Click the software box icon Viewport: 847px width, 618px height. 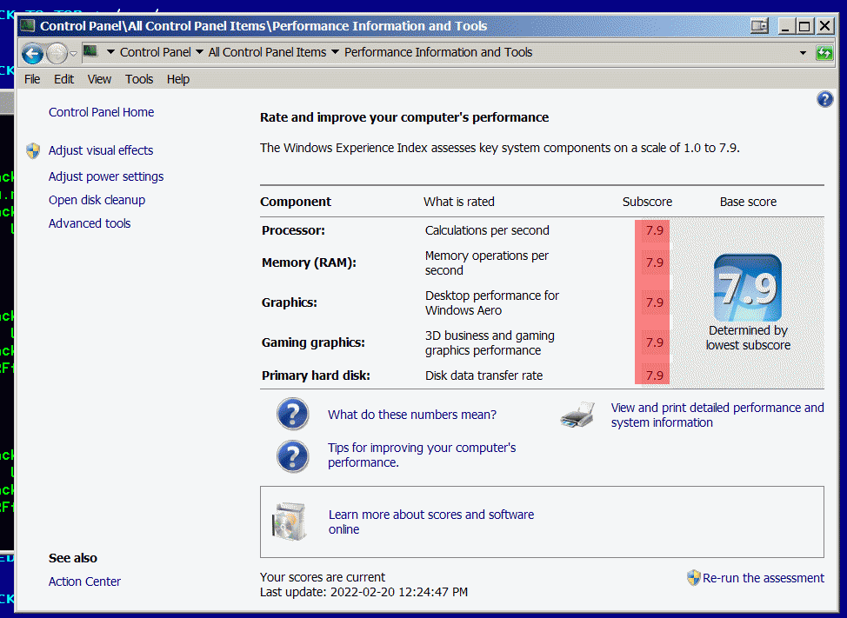tap(289, 522)
